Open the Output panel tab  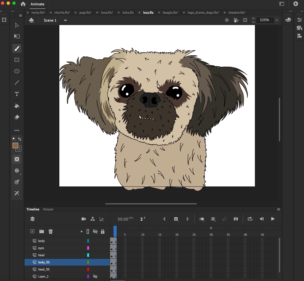pyautogui.click(x=48, y=209)
